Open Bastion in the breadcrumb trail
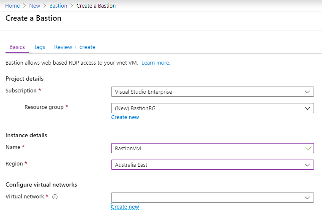322x217 pixels. point(58,6)
